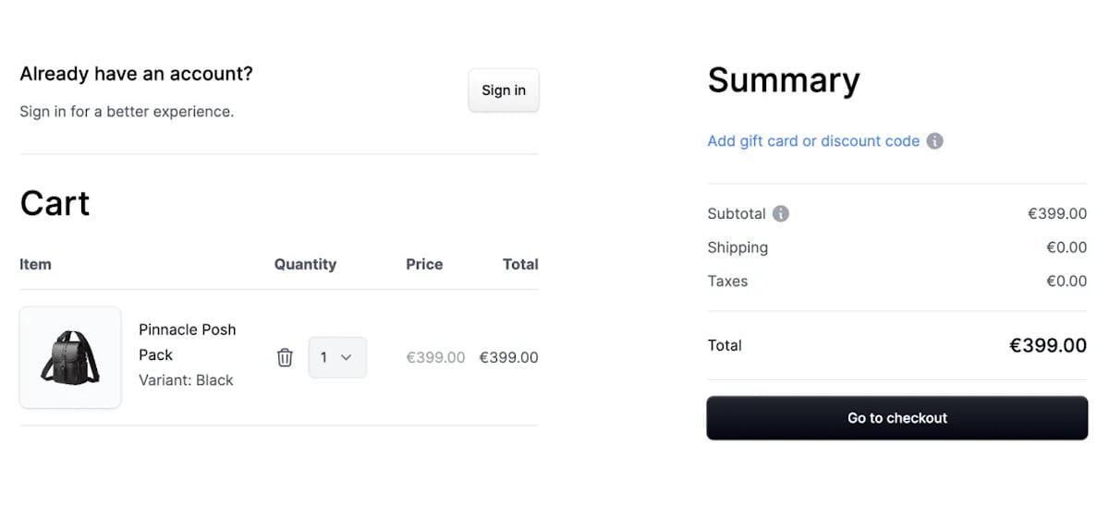Image resolution: width=1109 pixels, height=515 pixels.
Task: Click the Quantity column header
Action: [305, 264]
